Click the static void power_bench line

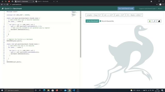point(23,18)
